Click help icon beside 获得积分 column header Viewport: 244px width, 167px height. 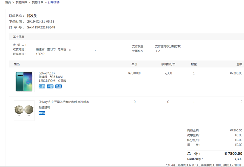pyautogui.click(x=174, y=64)
